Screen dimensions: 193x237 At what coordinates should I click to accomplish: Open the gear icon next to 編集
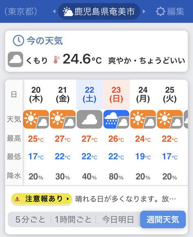tap(160, 11)
